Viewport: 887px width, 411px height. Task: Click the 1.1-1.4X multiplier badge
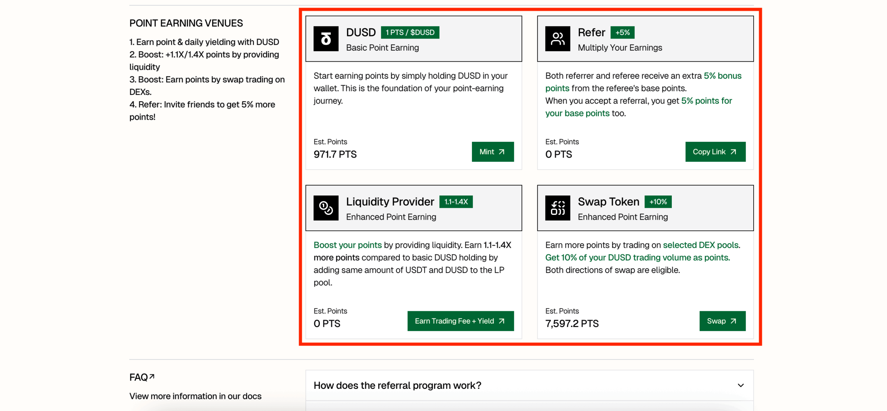pos(456,202)
